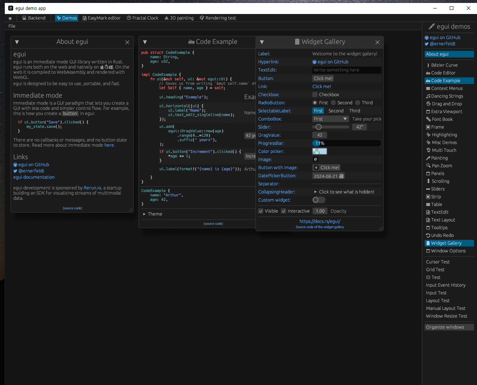Expand the Theme section in Code Example
This screenshot has width=477, height=385.
[152, 214]
